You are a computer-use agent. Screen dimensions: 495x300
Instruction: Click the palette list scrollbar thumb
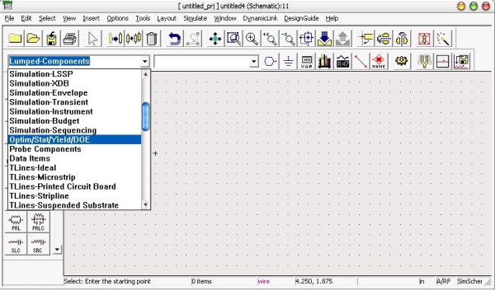pyautogui.click(x=145, y=116)
